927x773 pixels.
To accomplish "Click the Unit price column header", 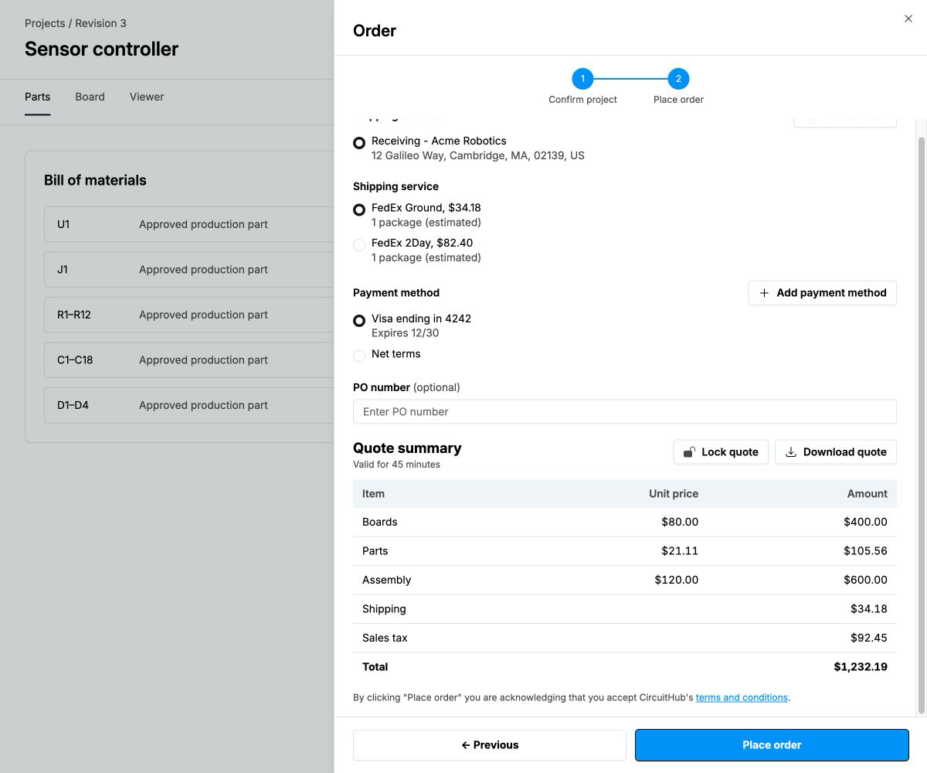I will tap(674, 493).
